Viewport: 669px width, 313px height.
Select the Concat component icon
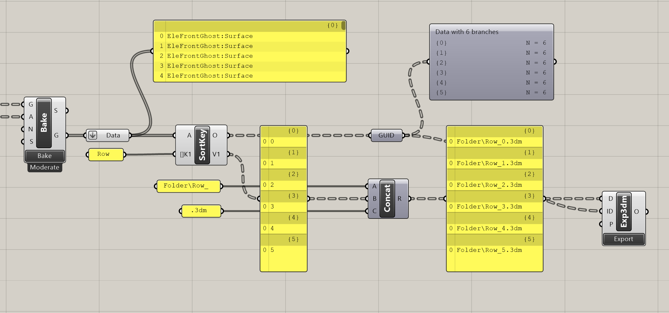tap(388, 198)
